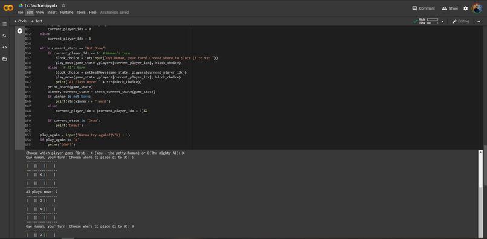Click the Google Drive icon beside TicTacToe.ipynb
The image size is (487, 239).
tap(21, 5)
